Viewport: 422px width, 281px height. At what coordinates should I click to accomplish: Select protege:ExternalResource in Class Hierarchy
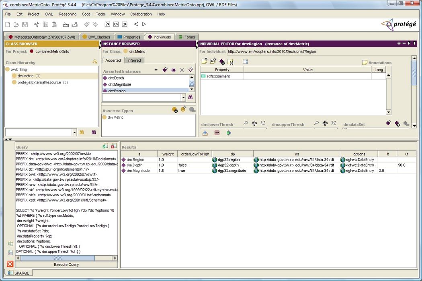point(39,82)
